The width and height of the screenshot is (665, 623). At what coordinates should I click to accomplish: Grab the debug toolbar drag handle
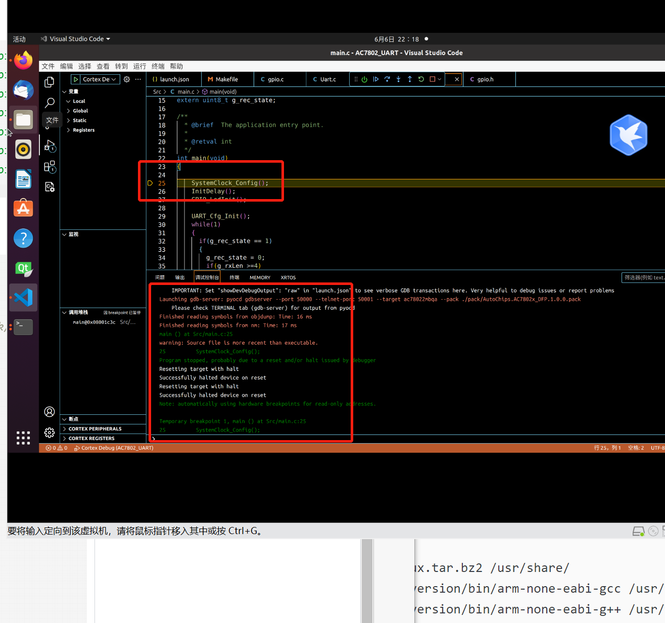pos(356,79)
